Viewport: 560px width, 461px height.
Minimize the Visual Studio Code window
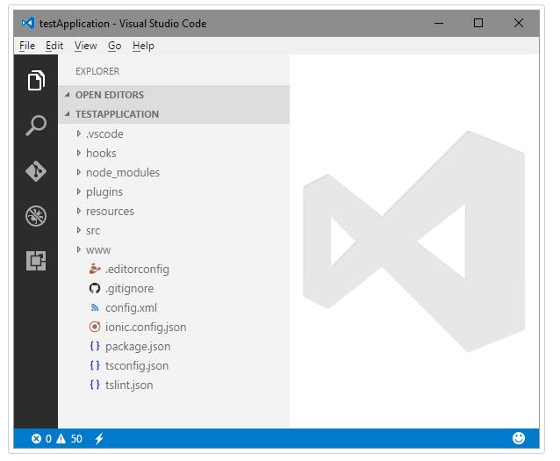tap(439, 23)
